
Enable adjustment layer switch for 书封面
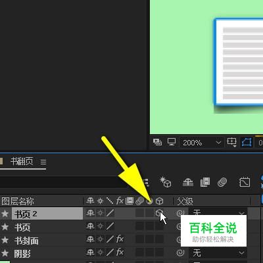(149, 239)
